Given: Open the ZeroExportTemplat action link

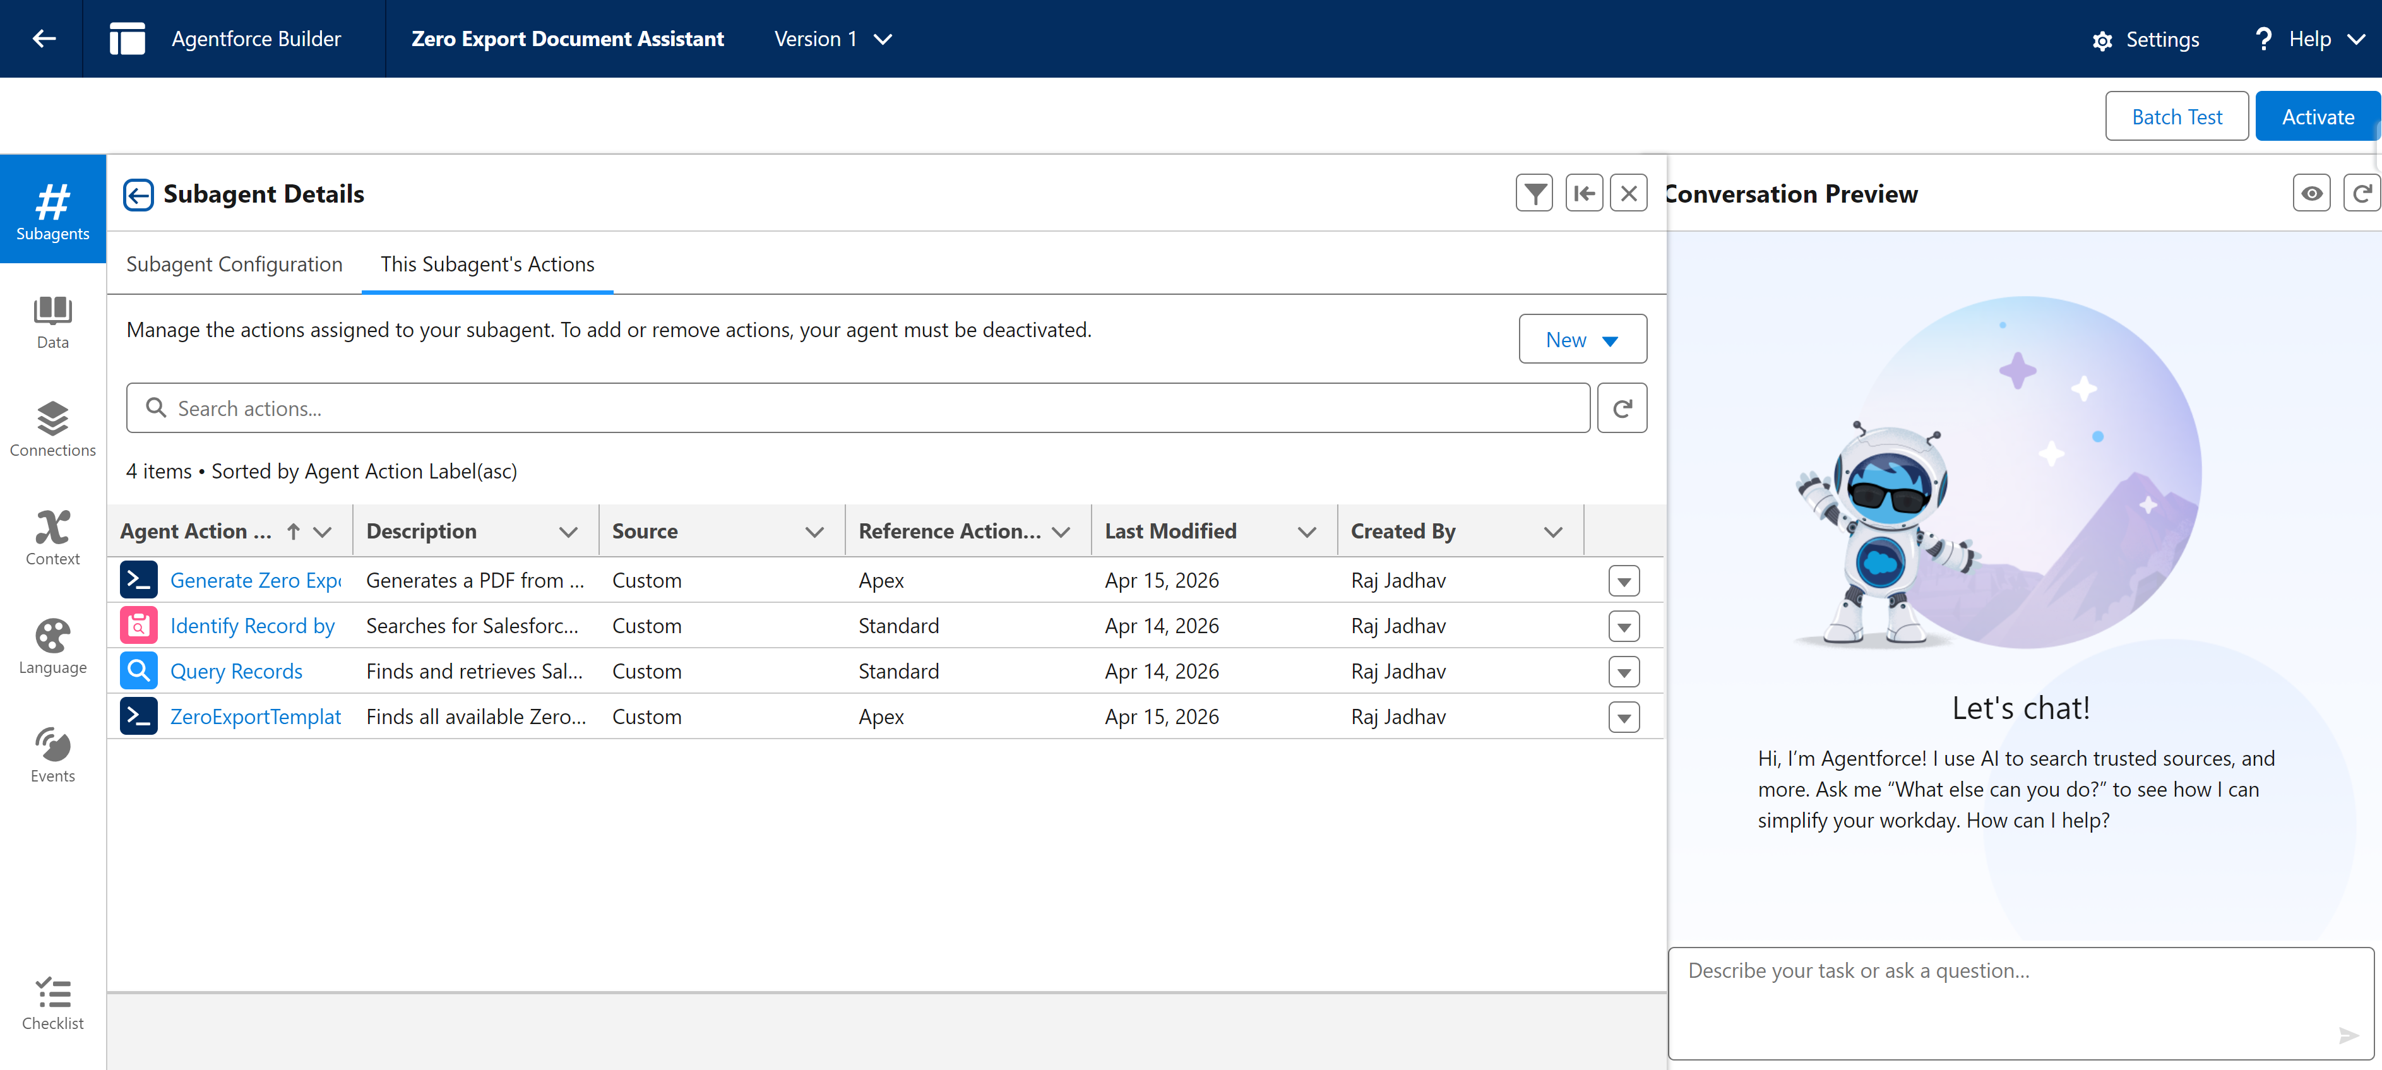Looking at the screenshot, I should tap(256, 716).
